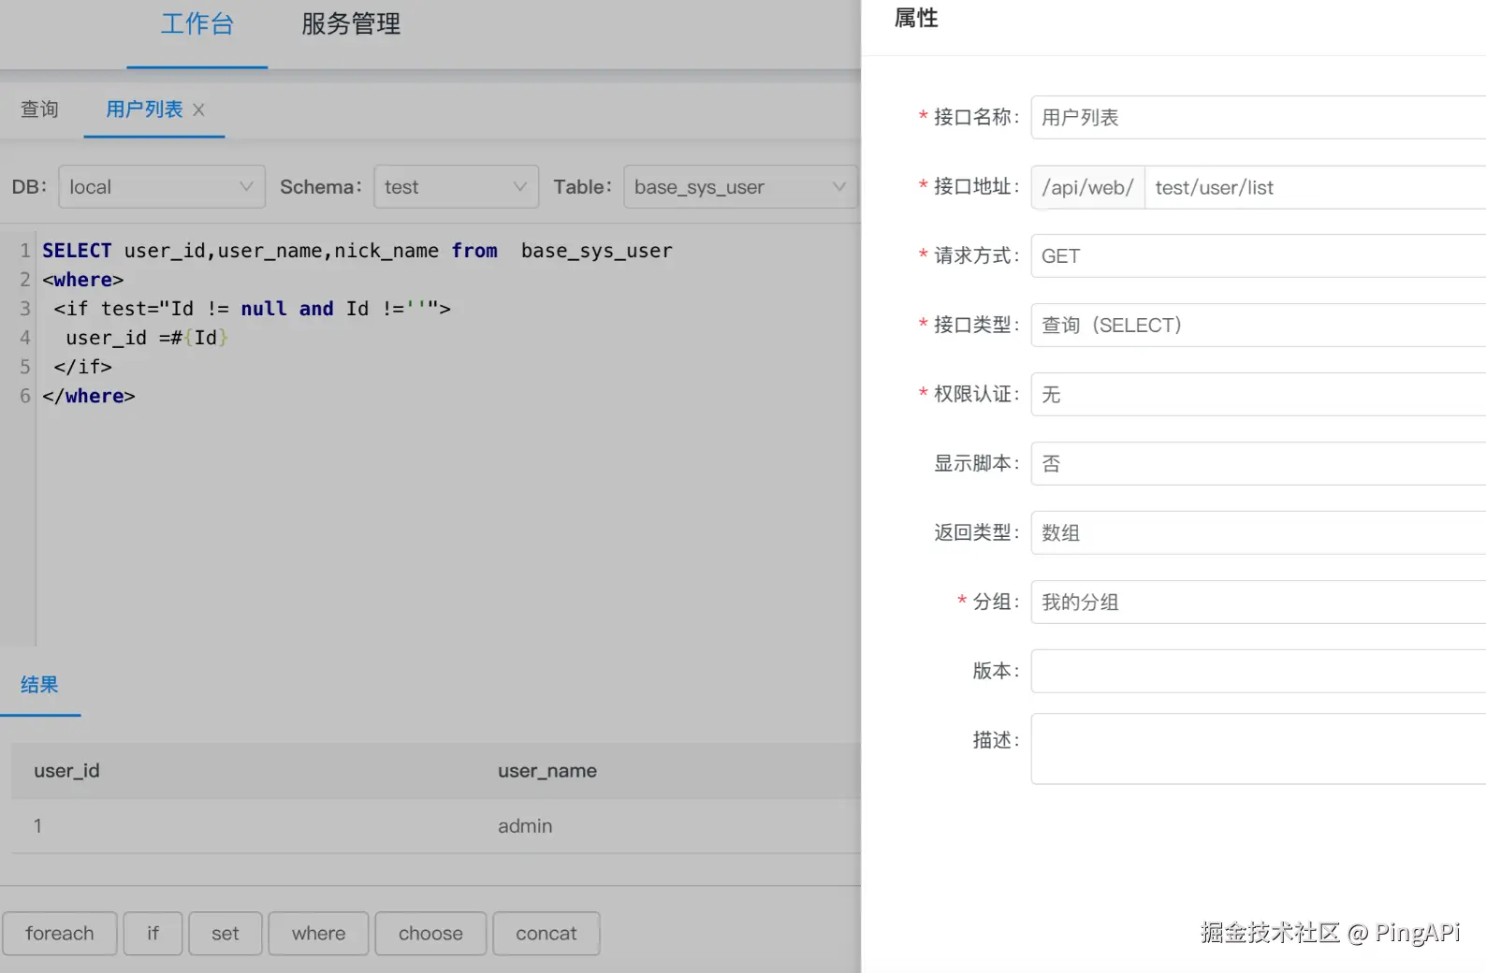The height and width of the screenshot is (973, 1486).
Task: Open the 返回类型 dropdown showing 数组
Action: 1258,533
